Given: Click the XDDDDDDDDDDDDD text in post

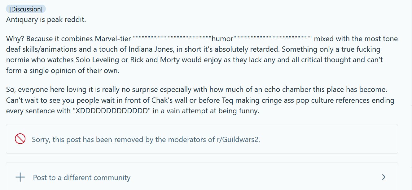Looking at the screenshot, I should [111, 111].
